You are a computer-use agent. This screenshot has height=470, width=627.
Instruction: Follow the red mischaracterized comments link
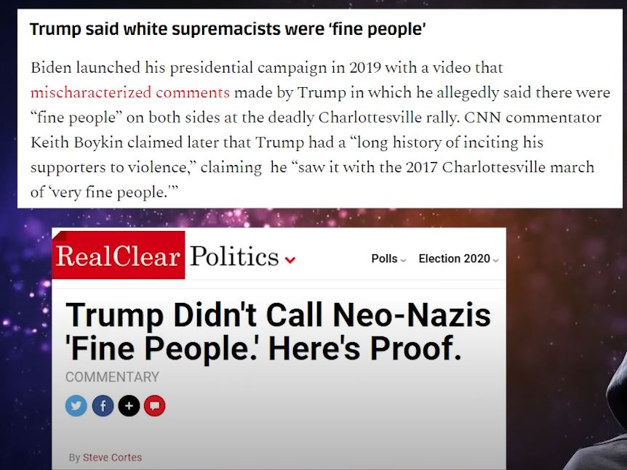(130, 92)
